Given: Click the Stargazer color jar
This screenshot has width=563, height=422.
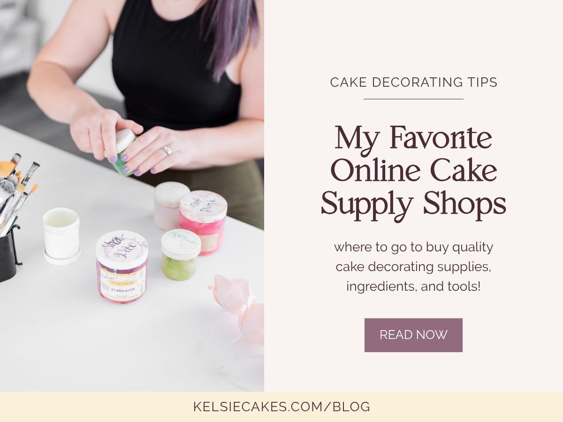Looking at the screenshot, I should pyautogui.click(x=122, y=266).
